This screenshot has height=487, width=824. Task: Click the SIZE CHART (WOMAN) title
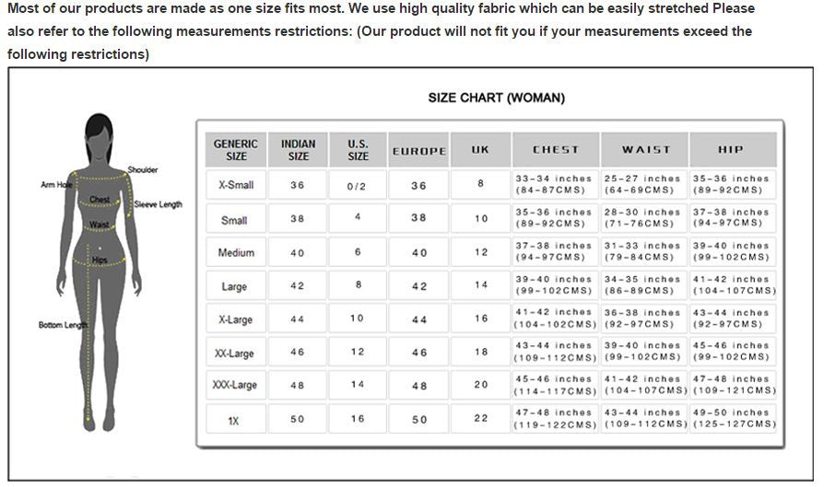496,98
